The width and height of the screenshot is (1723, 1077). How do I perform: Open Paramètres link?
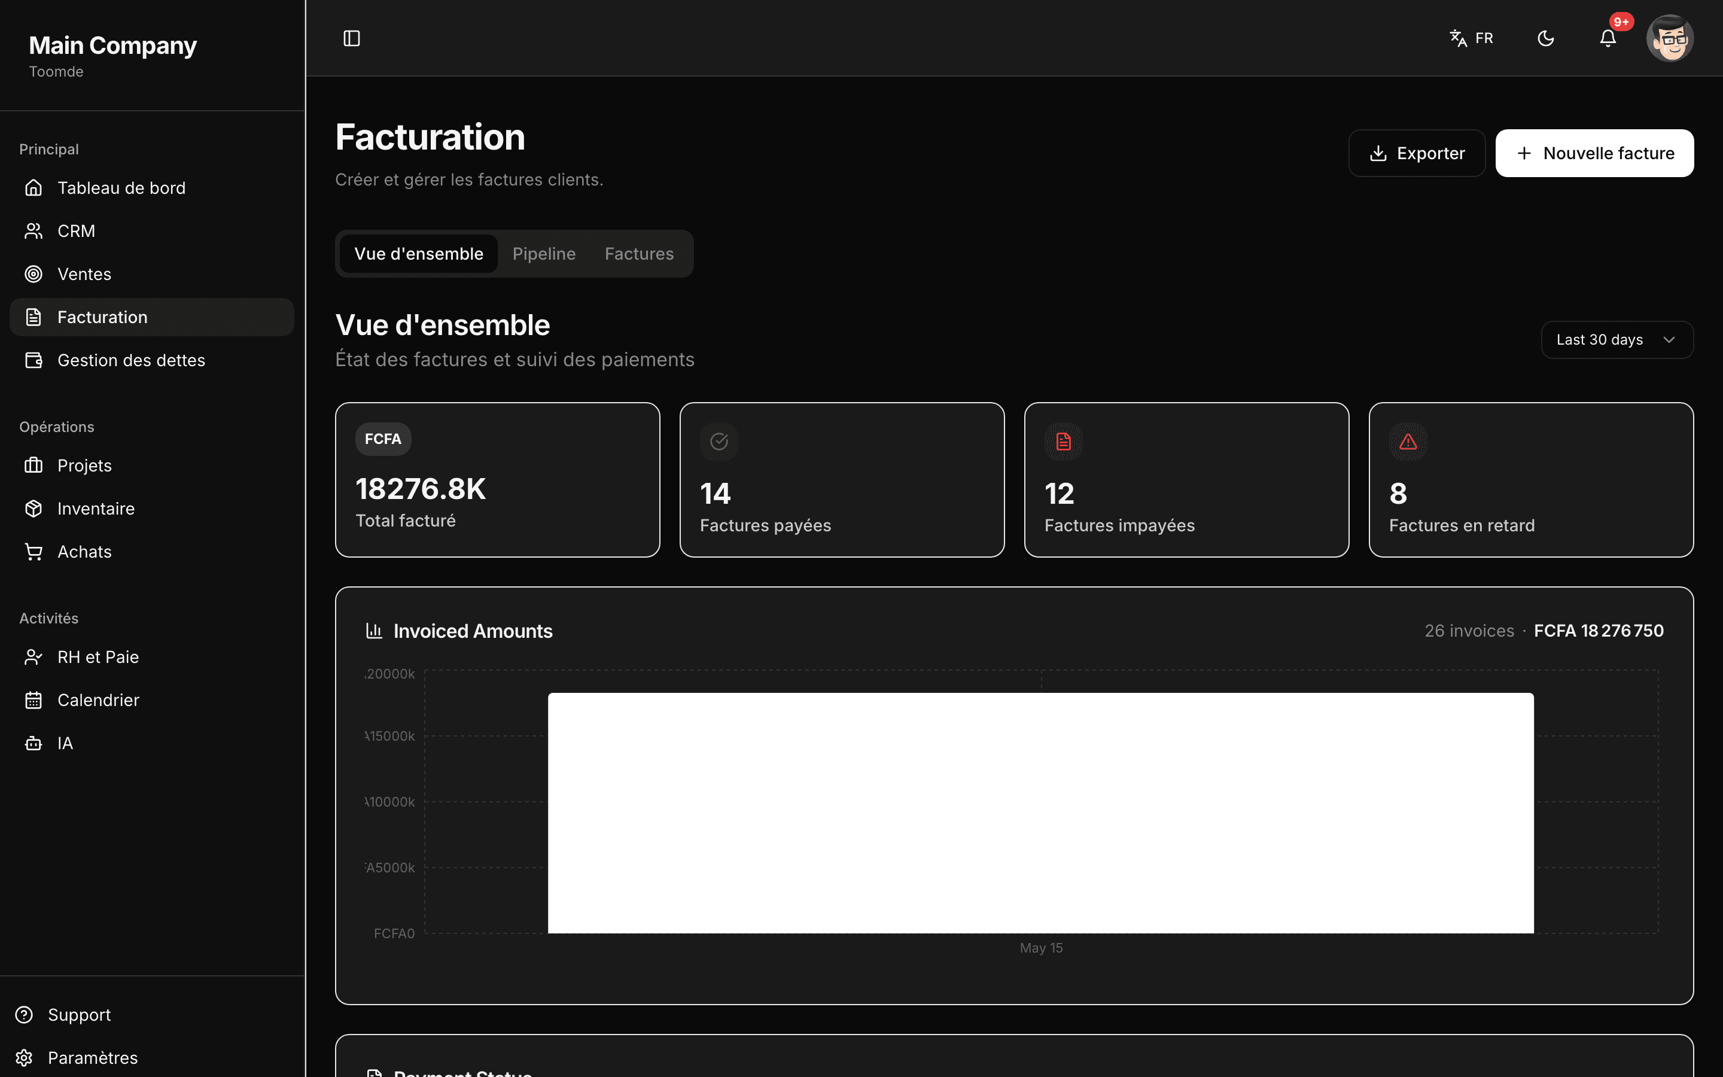click(x=93, y=1058)
